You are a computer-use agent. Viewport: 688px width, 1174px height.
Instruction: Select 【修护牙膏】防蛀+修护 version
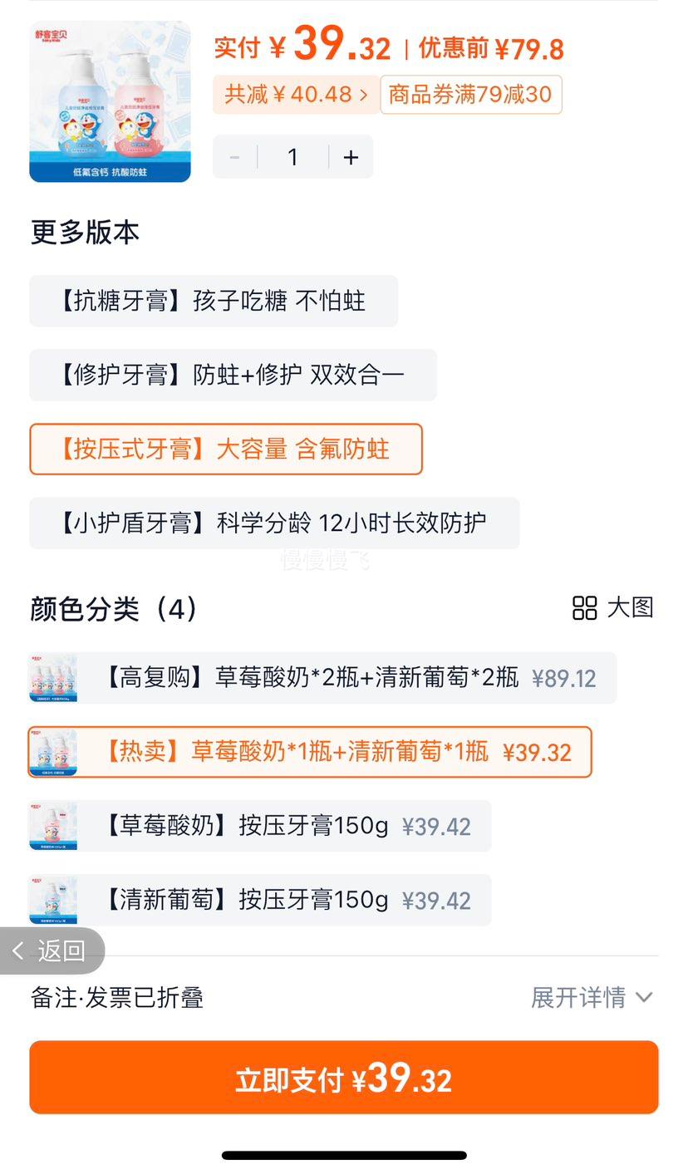(x=233, y=375)
